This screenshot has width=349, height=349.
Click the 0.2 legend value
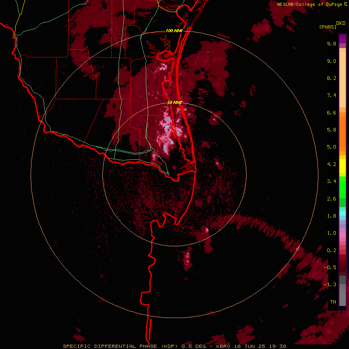[x=332, y=251]
